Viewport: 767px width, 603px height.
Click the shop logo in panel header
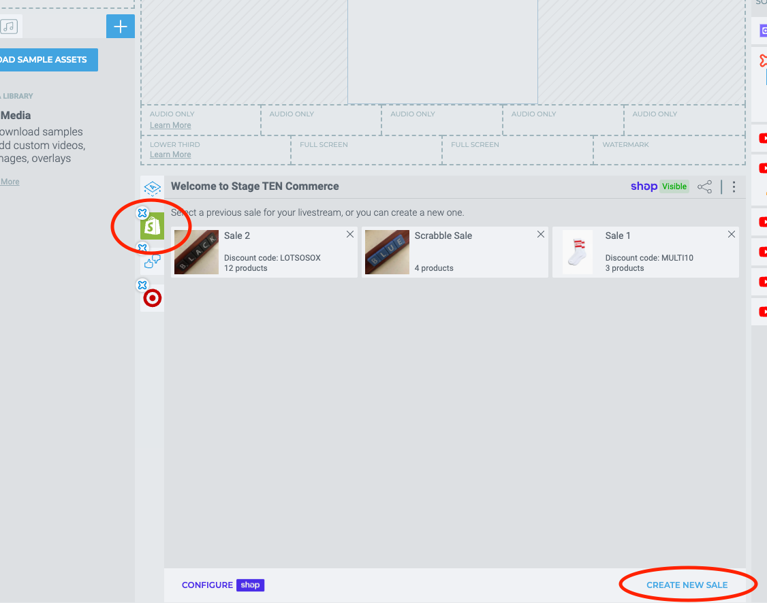[x=644, y=186]
